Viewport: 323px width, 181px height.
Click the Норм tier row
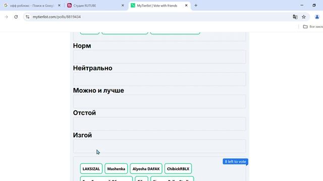pyautogui.click(x=159, y=57)
